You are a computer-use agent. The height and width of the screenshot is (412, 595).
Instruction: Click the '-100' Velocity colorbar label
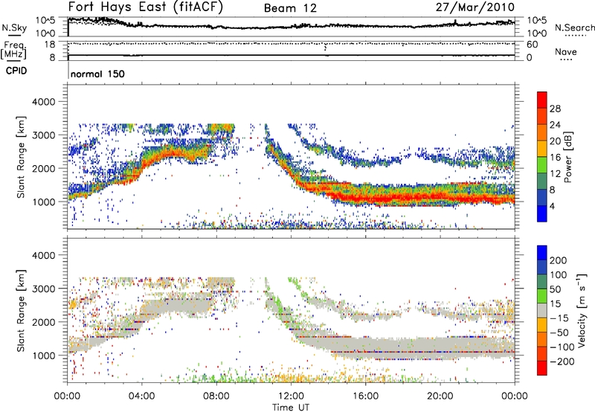pyautogui.click(x=562, y=347)
